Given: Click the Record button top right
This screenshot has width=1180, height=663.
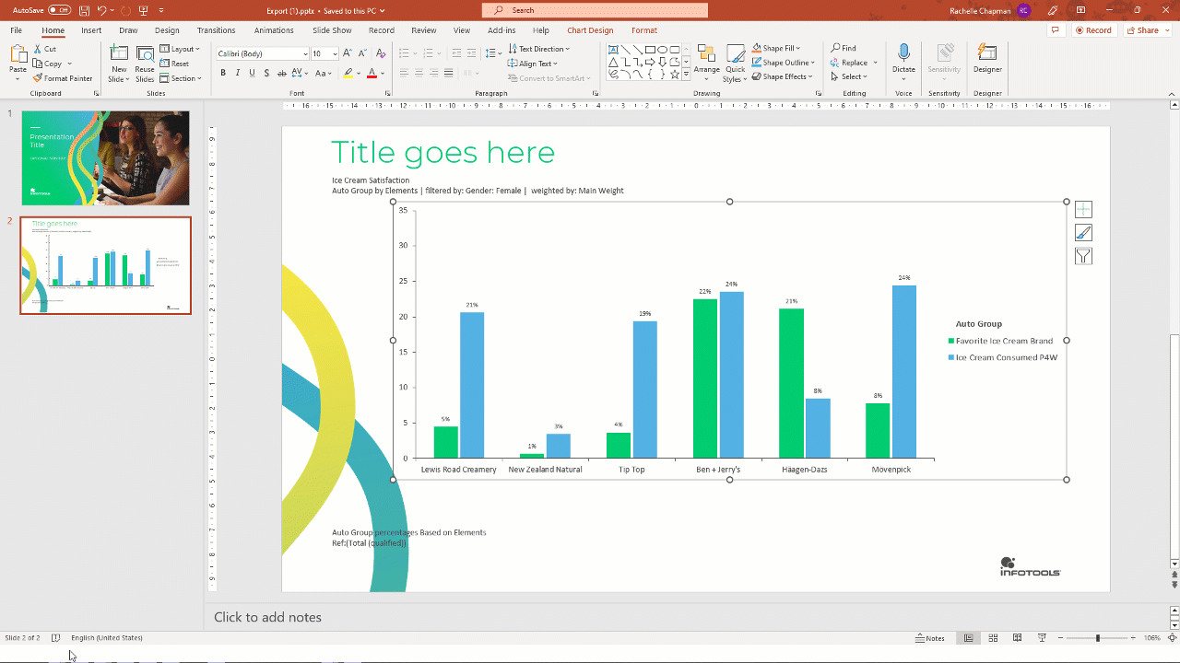Looking at the screenshot, I should point(1093,30).
